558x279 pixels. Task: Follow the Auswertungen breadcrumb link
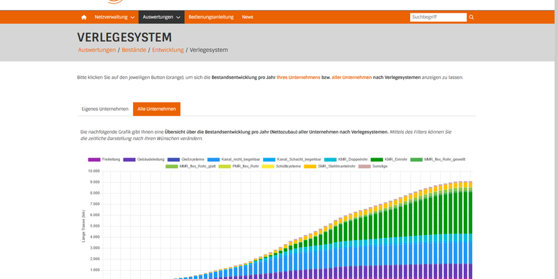(97, 50)
